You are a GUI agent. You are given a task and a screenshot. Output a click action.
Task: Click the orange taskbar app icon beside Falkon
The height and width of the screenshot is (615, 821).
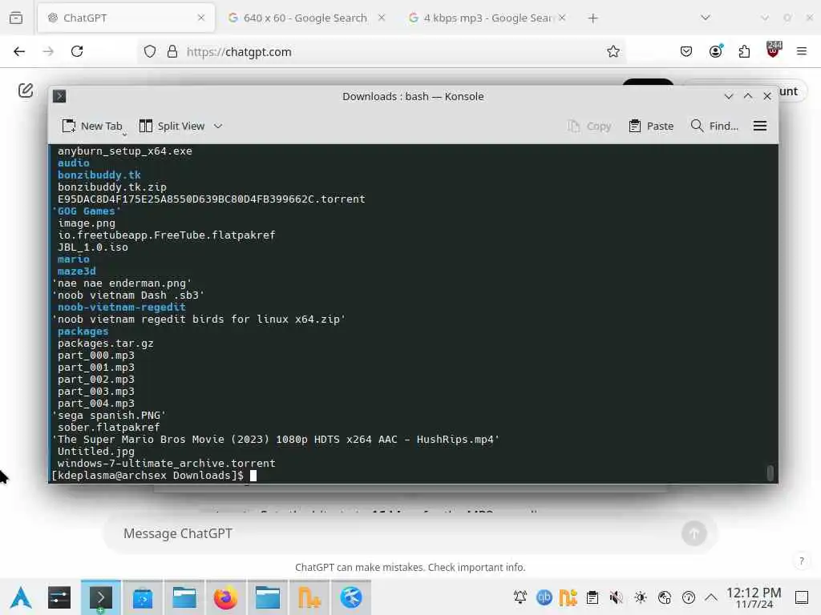click(309, 597)
